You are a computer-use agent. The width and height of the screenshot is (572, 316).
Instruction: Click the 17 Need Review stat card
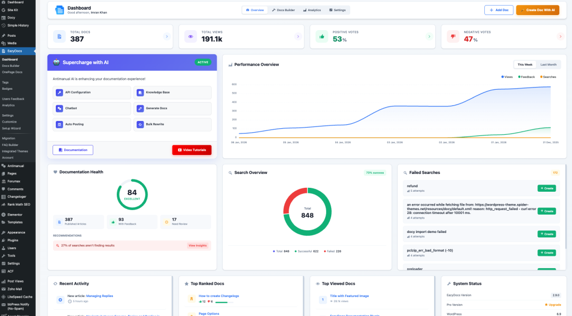[x=185, y=222]
